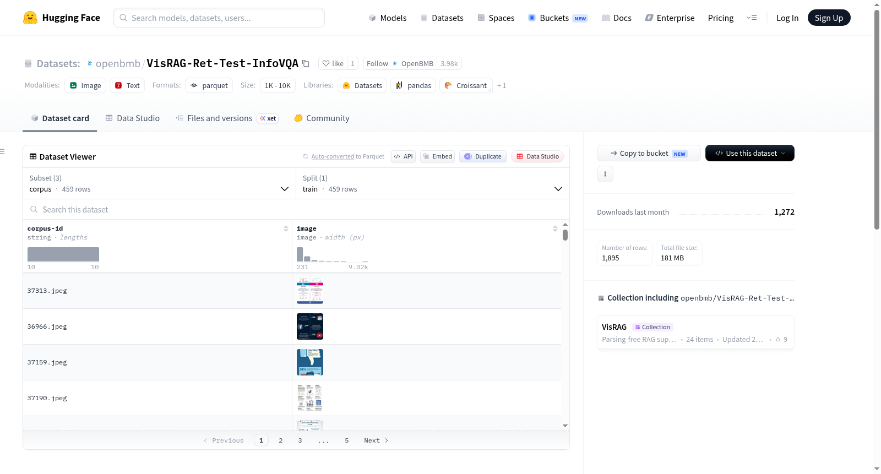Click the page vertical scrollbar
The height and width of the screenshot is (474, 881).
(x=877, y=118)
